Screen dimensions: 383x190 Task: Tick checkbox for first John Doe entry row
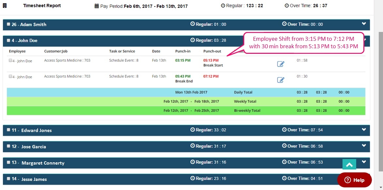[x=10, y=61]
